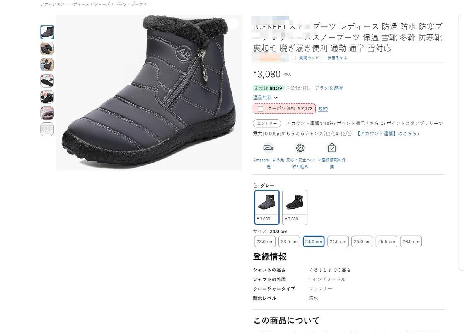This screenshot has height=332, width=464.
Task: Select the 23.0 cm size option
Action: pyautogui.click(x=265, y=242)
